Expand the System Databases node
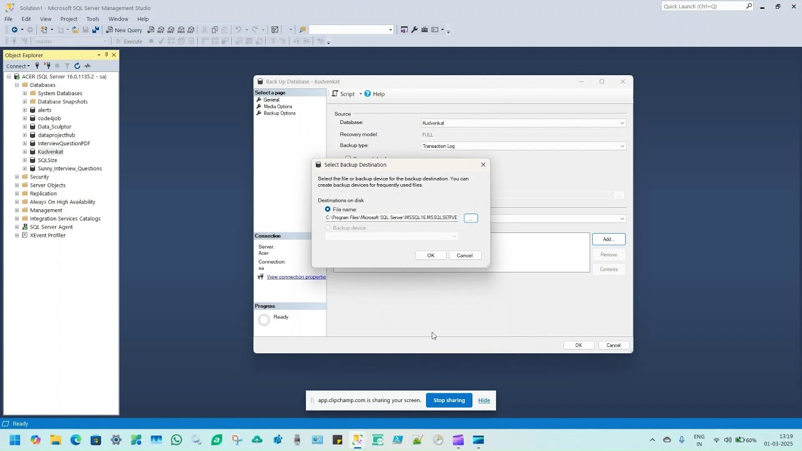802x451 pixels. pos(25,93)
